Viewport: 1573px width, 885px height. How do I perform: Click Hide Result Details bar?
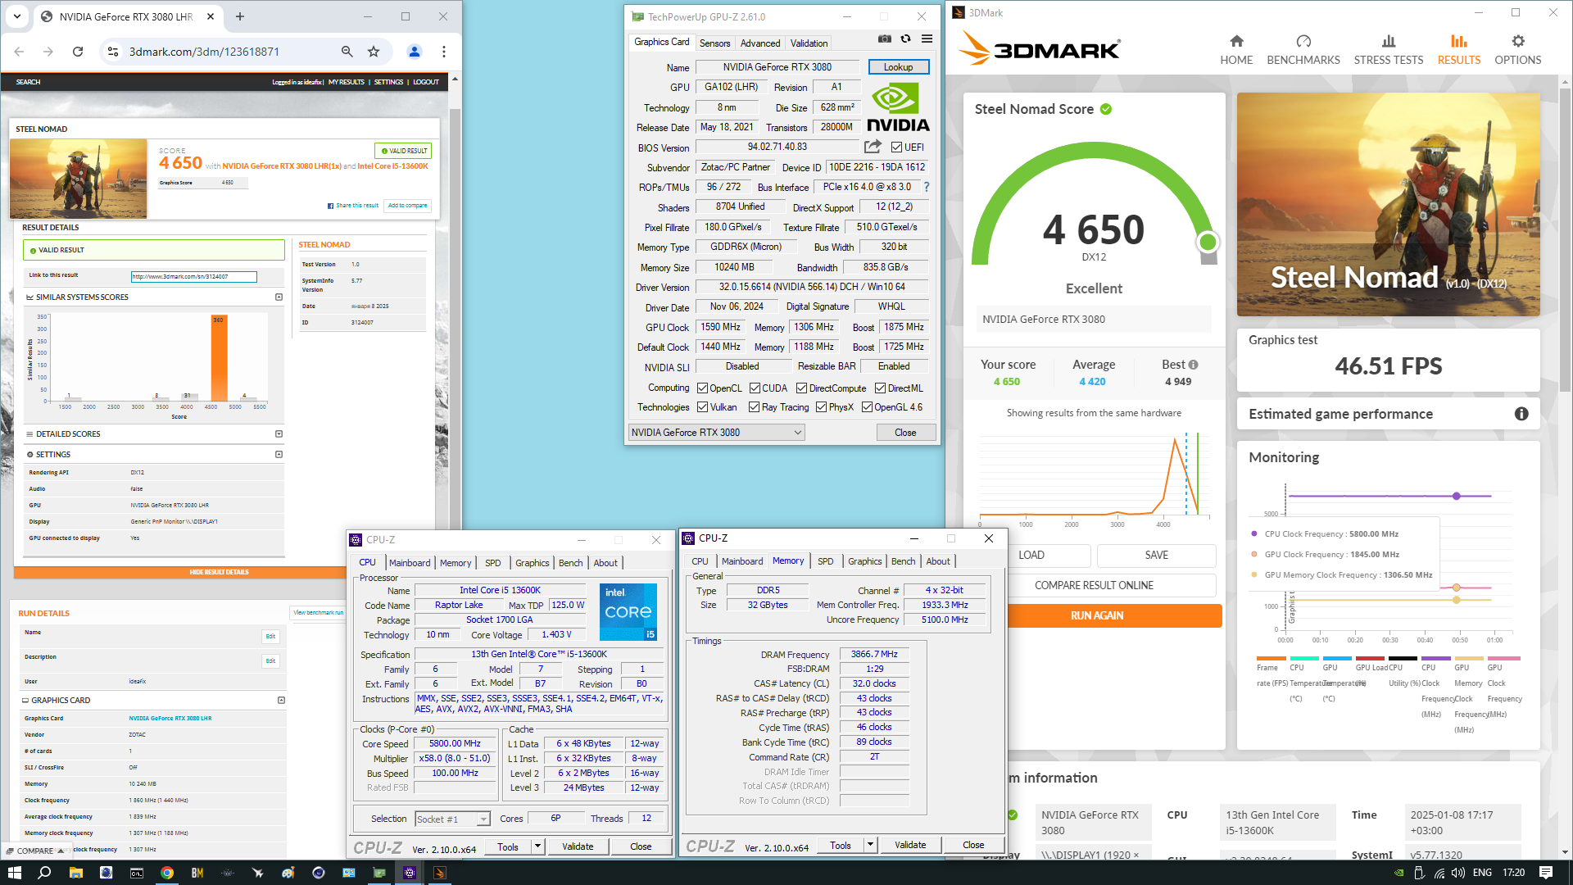(x=219, y=572)
